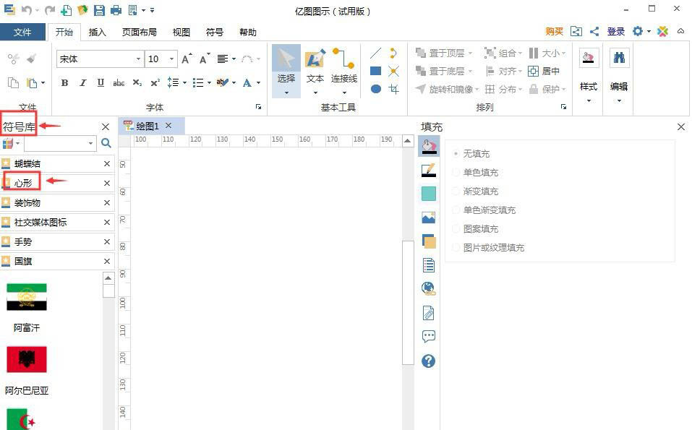Click the comment bubble icon in the sidebar
The width and height of the screenshot is (692, 430).
[x=429, y=336]
